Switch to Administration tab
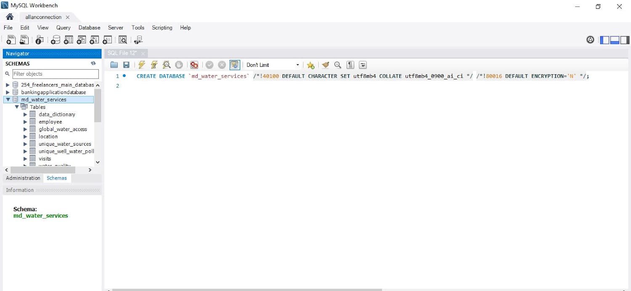Viewport: 631px width, 291px height. pos(23,178)
